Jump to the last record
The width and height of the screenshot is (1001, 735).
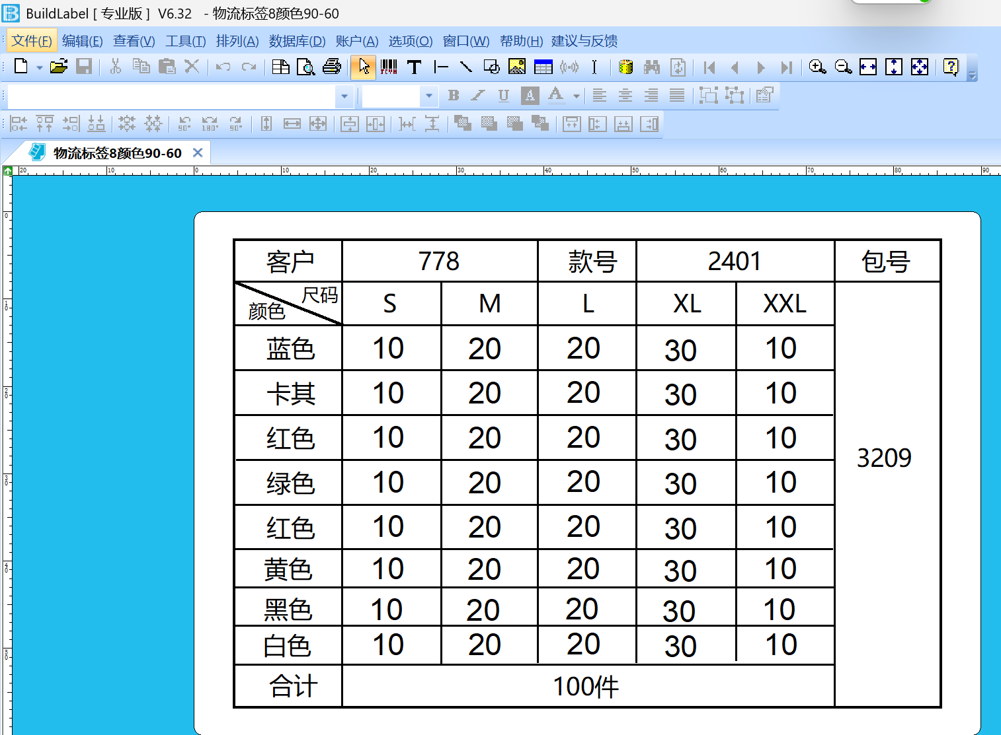(x=786, y=67)
